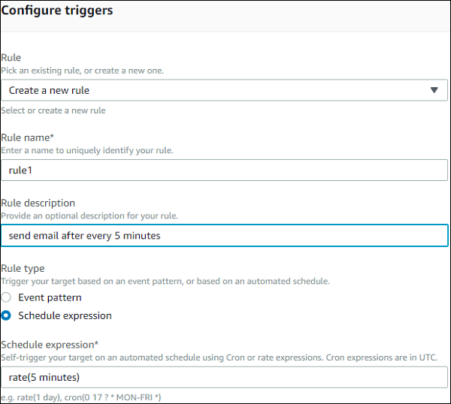
Task: Click the "e.g. rate(1 day)" example text
Action: tap(82, 396)
